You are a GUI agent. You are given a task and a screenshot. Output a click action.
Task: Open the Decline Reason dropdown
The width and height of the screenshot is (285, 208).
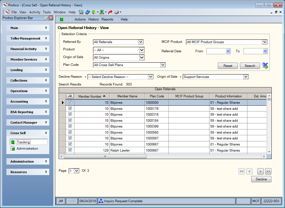click(151, 77)
